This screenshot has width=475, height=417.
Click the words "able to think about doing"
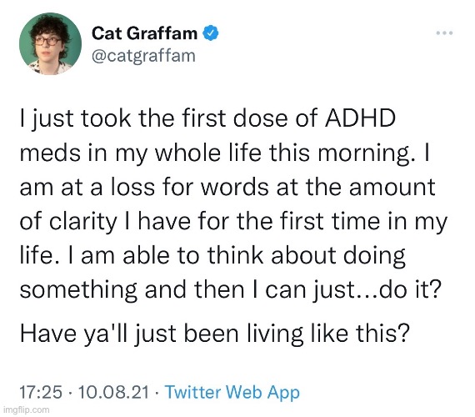[264, 256]
